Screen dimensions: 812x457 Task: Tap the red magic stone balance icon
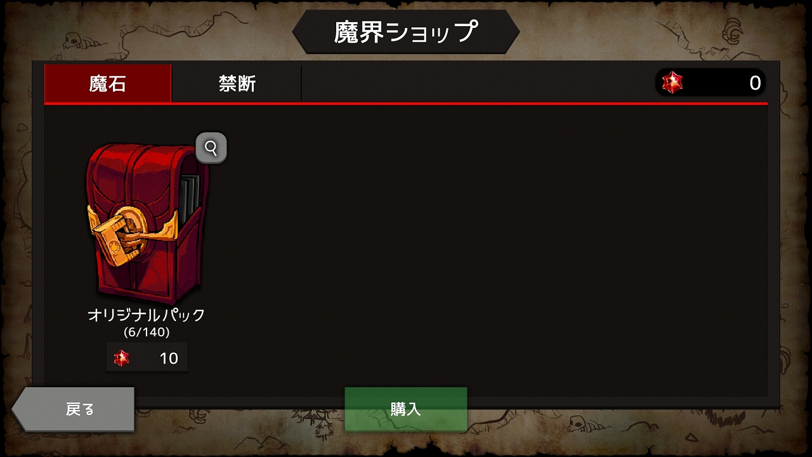click(672, 83)
